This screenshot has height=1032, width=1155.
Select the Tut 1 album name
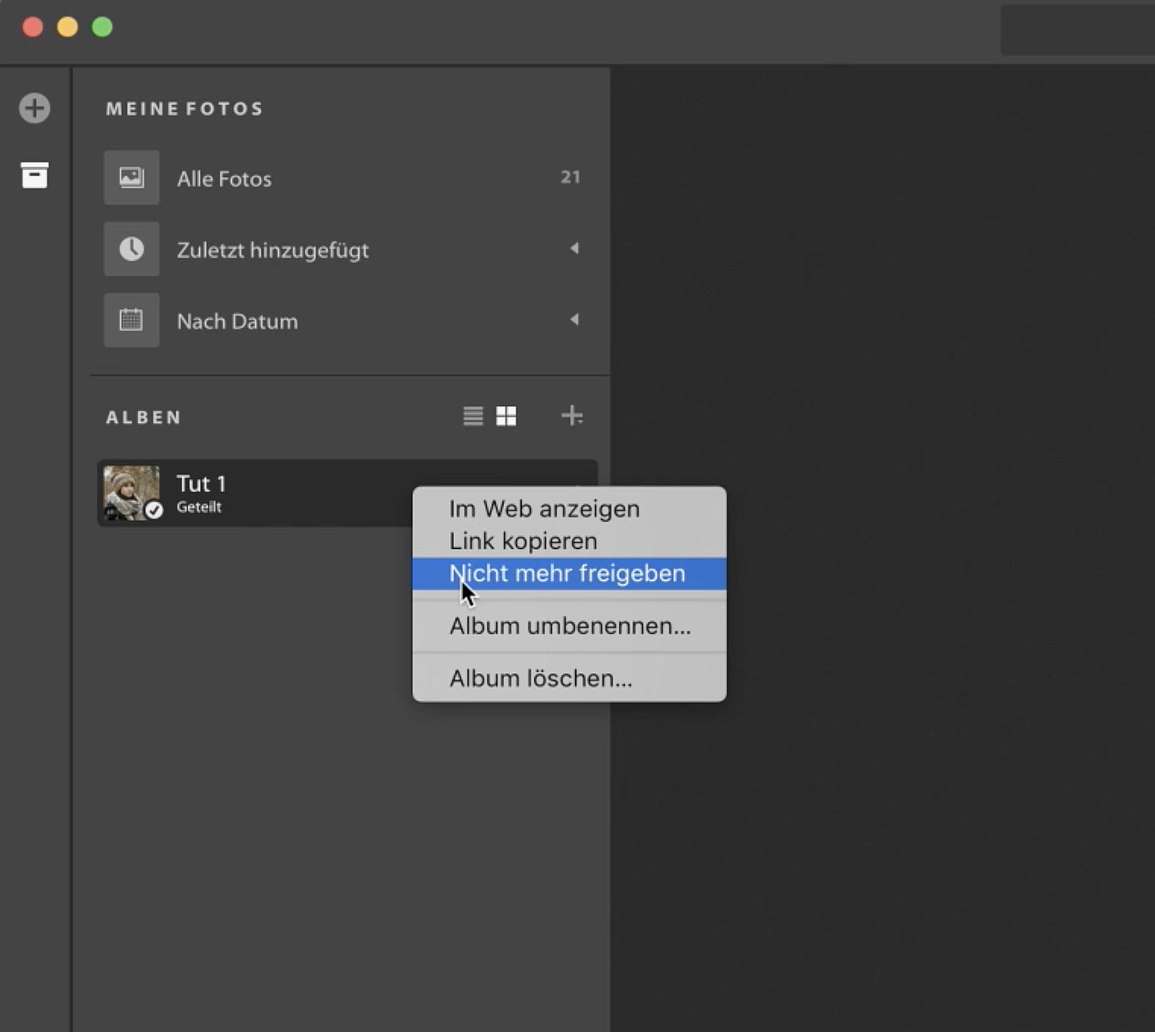(x=201, y=484)
